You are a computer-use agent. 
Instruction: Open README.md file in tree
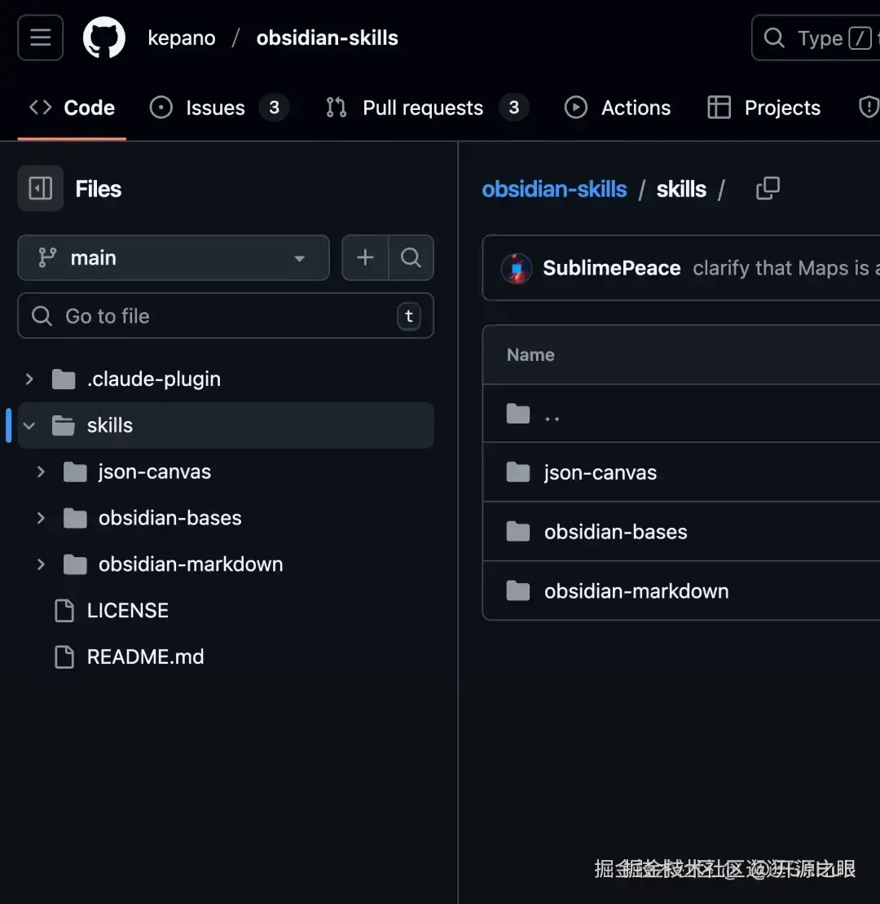[145, 656]
